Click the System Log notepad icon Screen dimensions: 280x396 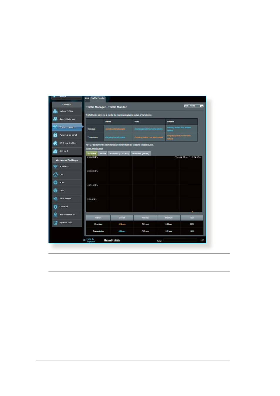click(55, 223)
